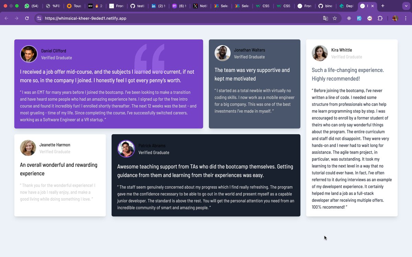Screen dimensions: 412x257
Task: Click the Google Translate icon in the address bar
Action: [x=325, y=18]
